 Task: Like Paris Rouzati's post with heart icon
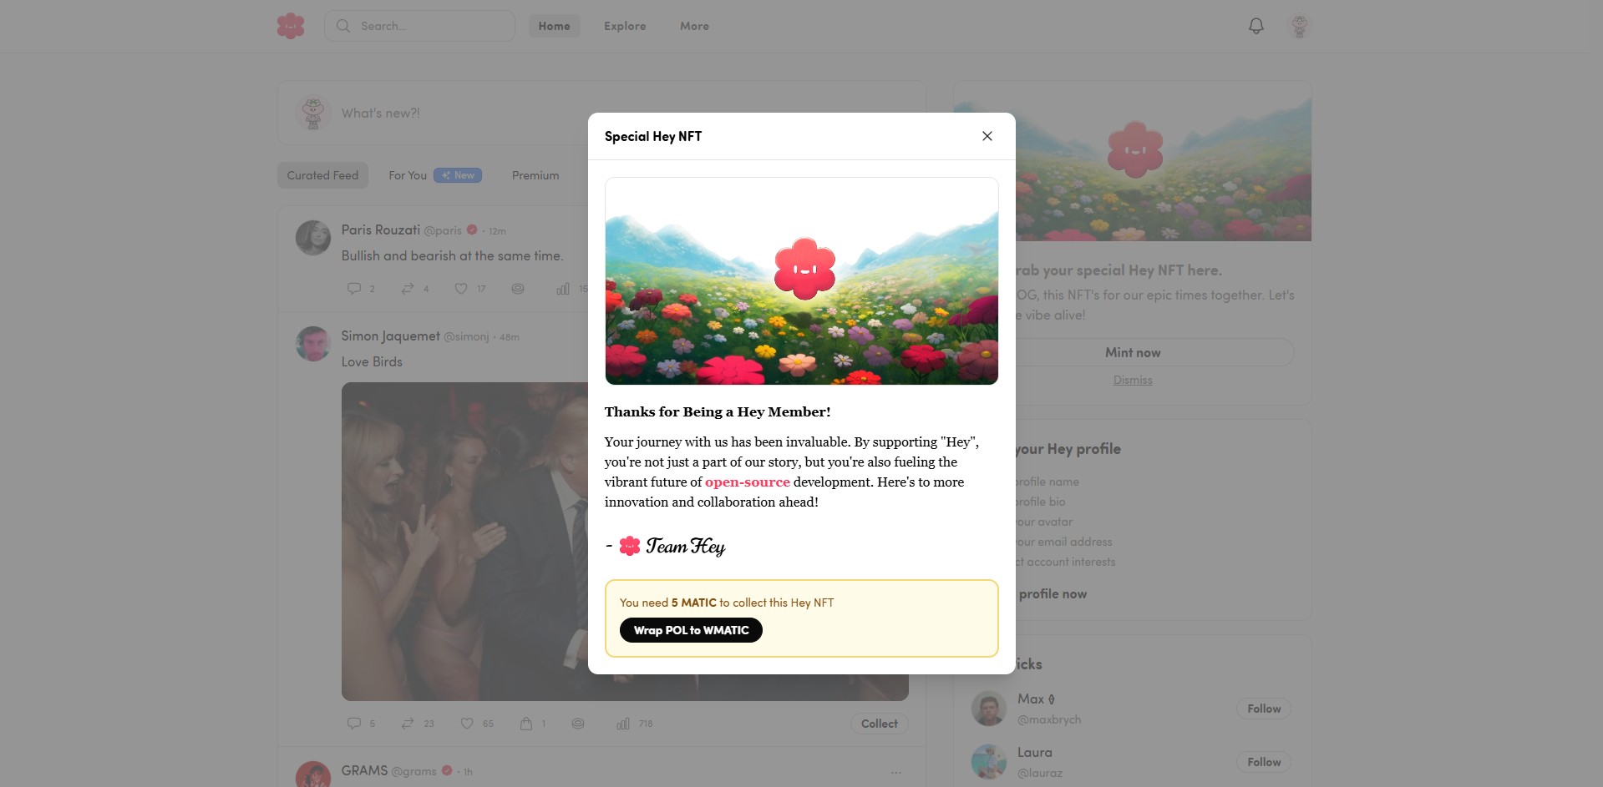click(x=461, y=289)
